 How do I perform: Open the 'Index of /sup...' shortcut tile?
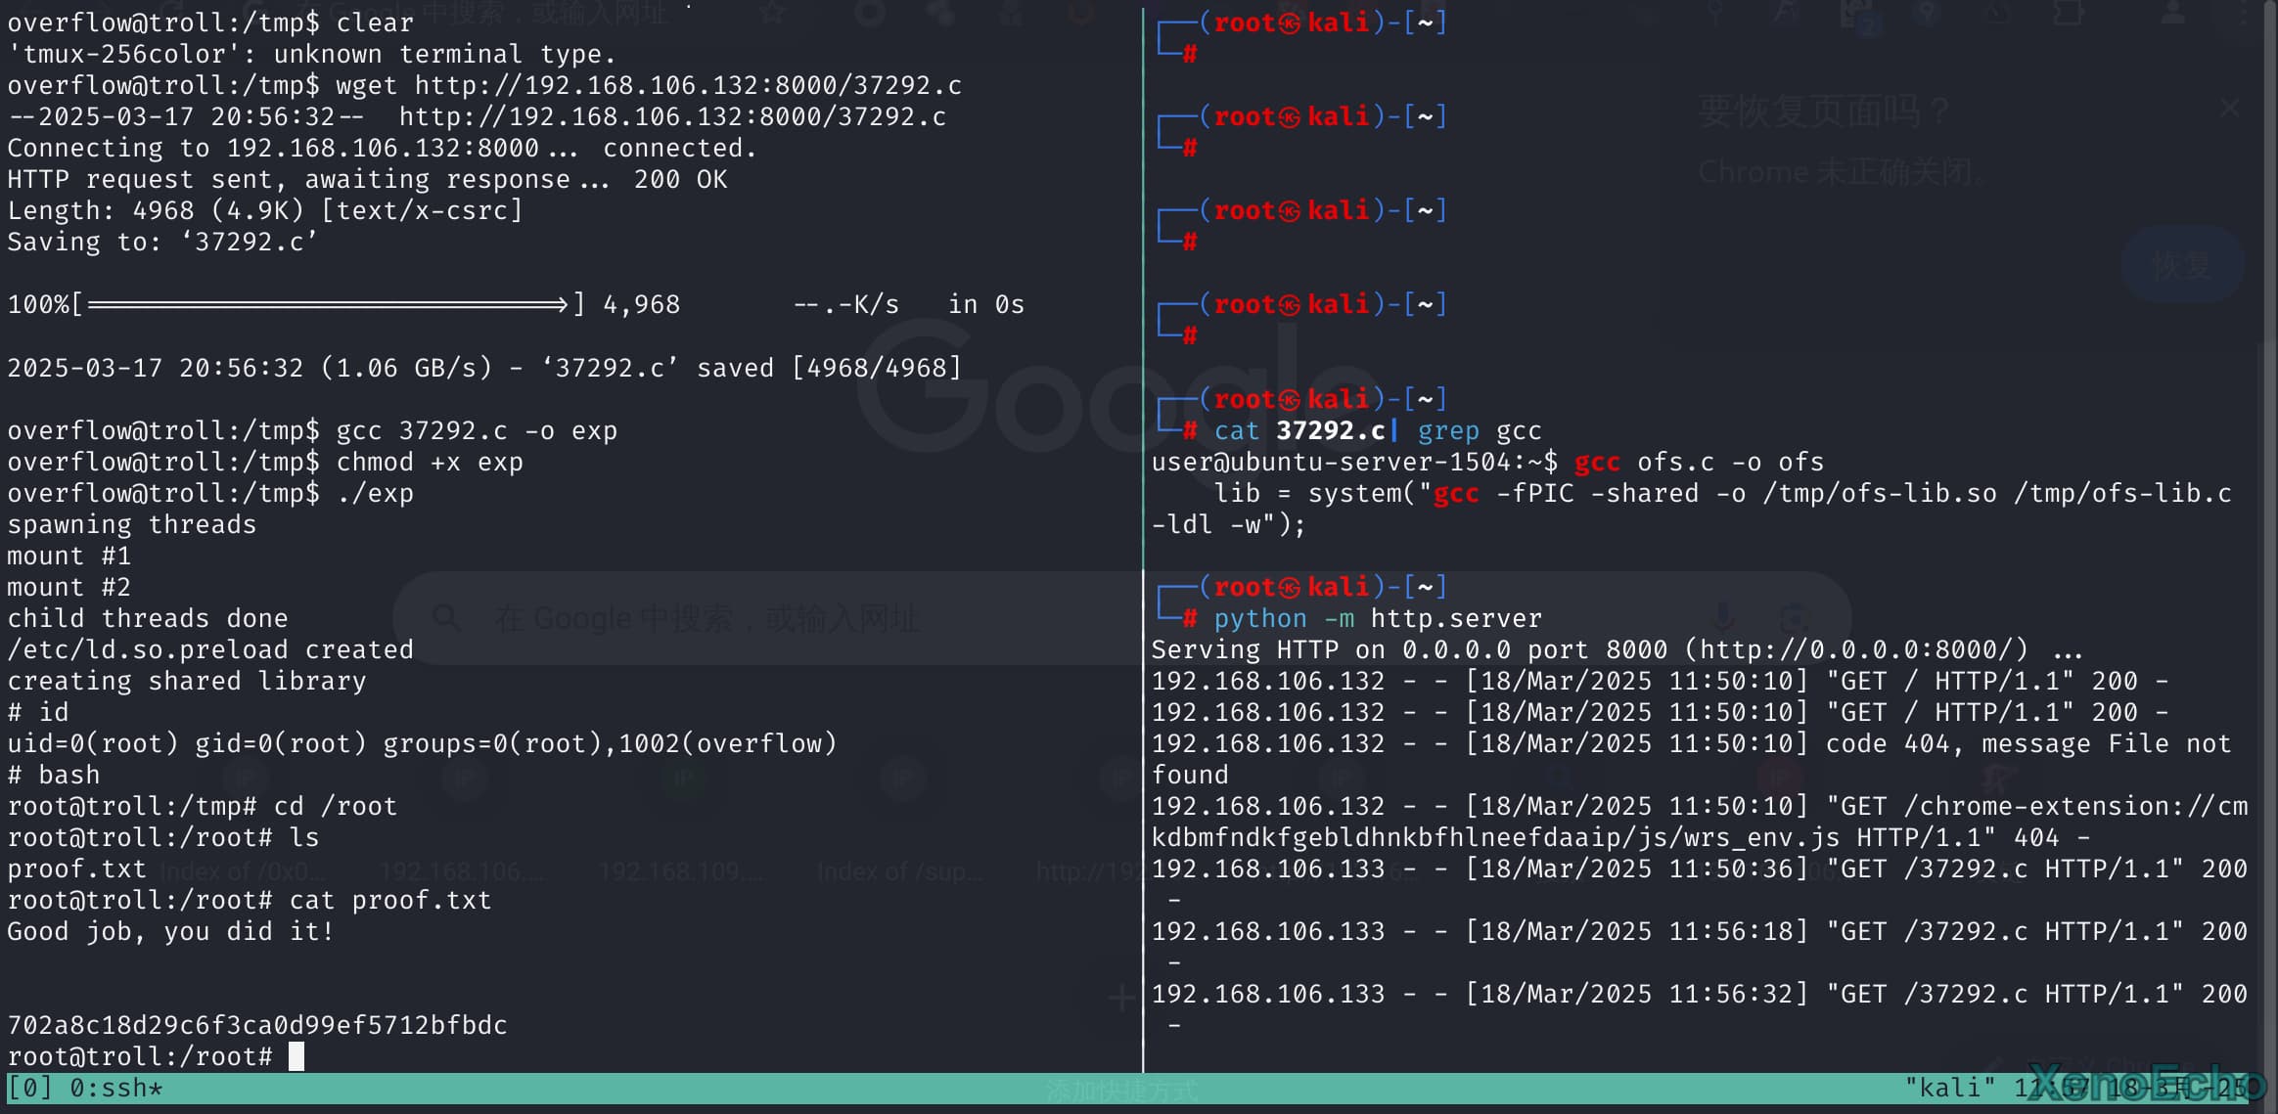click(900, 869)
